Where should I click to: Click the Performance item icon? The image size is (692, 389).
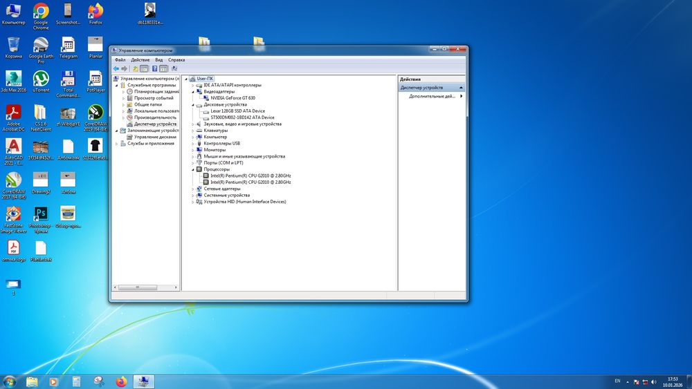(129, 117)
